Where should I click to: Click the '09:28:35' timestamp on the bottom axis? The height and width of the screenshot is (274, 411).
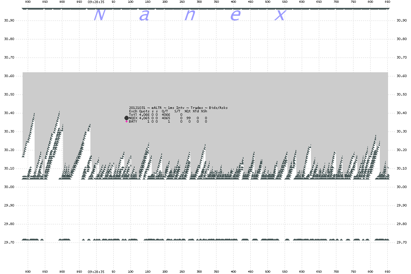point(96,272)
